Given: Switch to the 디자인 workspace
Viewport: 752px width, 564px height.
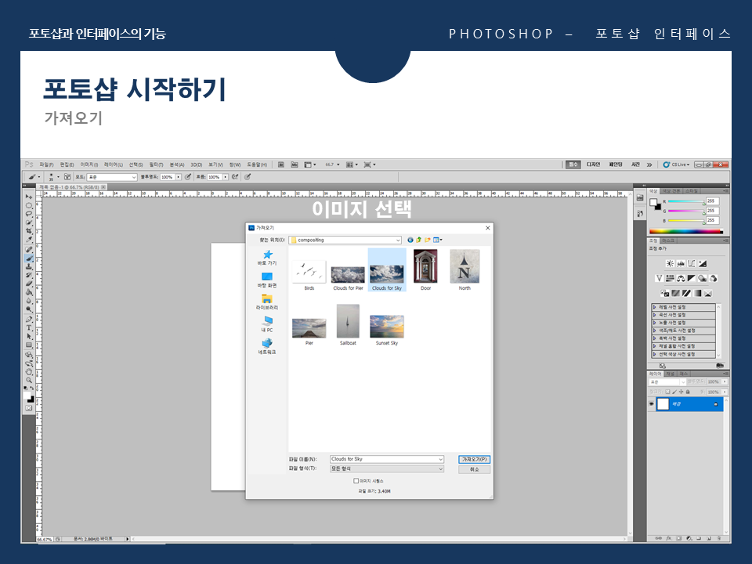Looking at the screenshot, I should [593, 164].
